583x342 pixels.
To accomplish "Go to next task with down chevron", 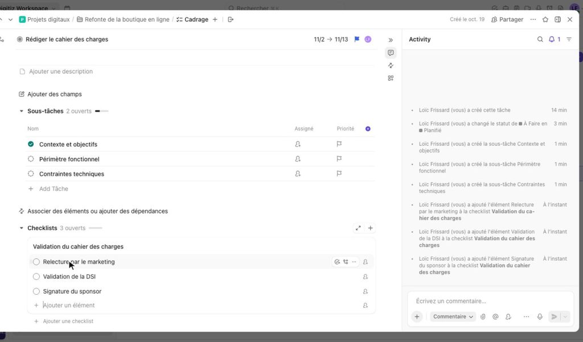I will (x=10, y=19).
